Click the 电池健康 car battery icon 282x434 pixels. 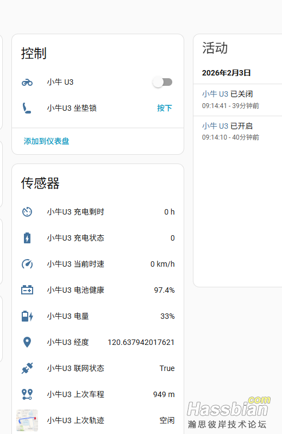[27, 290]
